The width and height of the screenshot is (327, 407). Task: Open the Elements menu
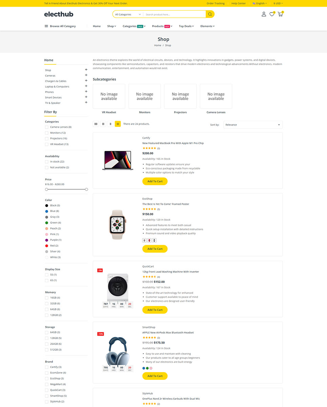(207, 26)
